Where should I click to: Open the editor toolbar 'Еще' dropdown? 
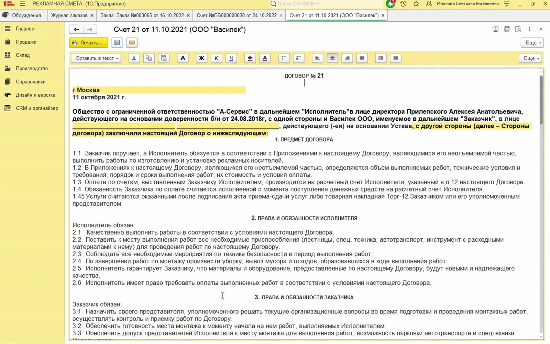531,58
